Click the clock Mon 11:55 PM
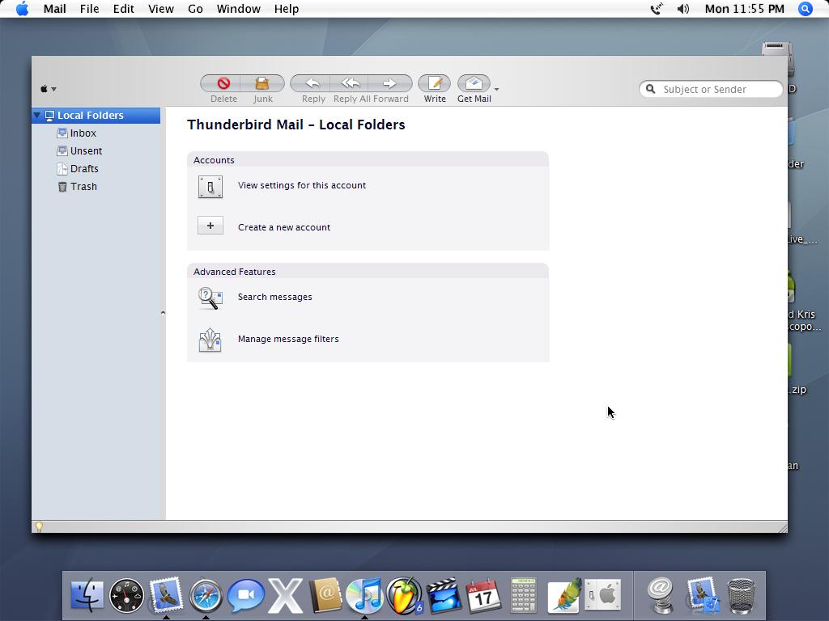The width and height of the screenshot is (829, 621). 745,9
